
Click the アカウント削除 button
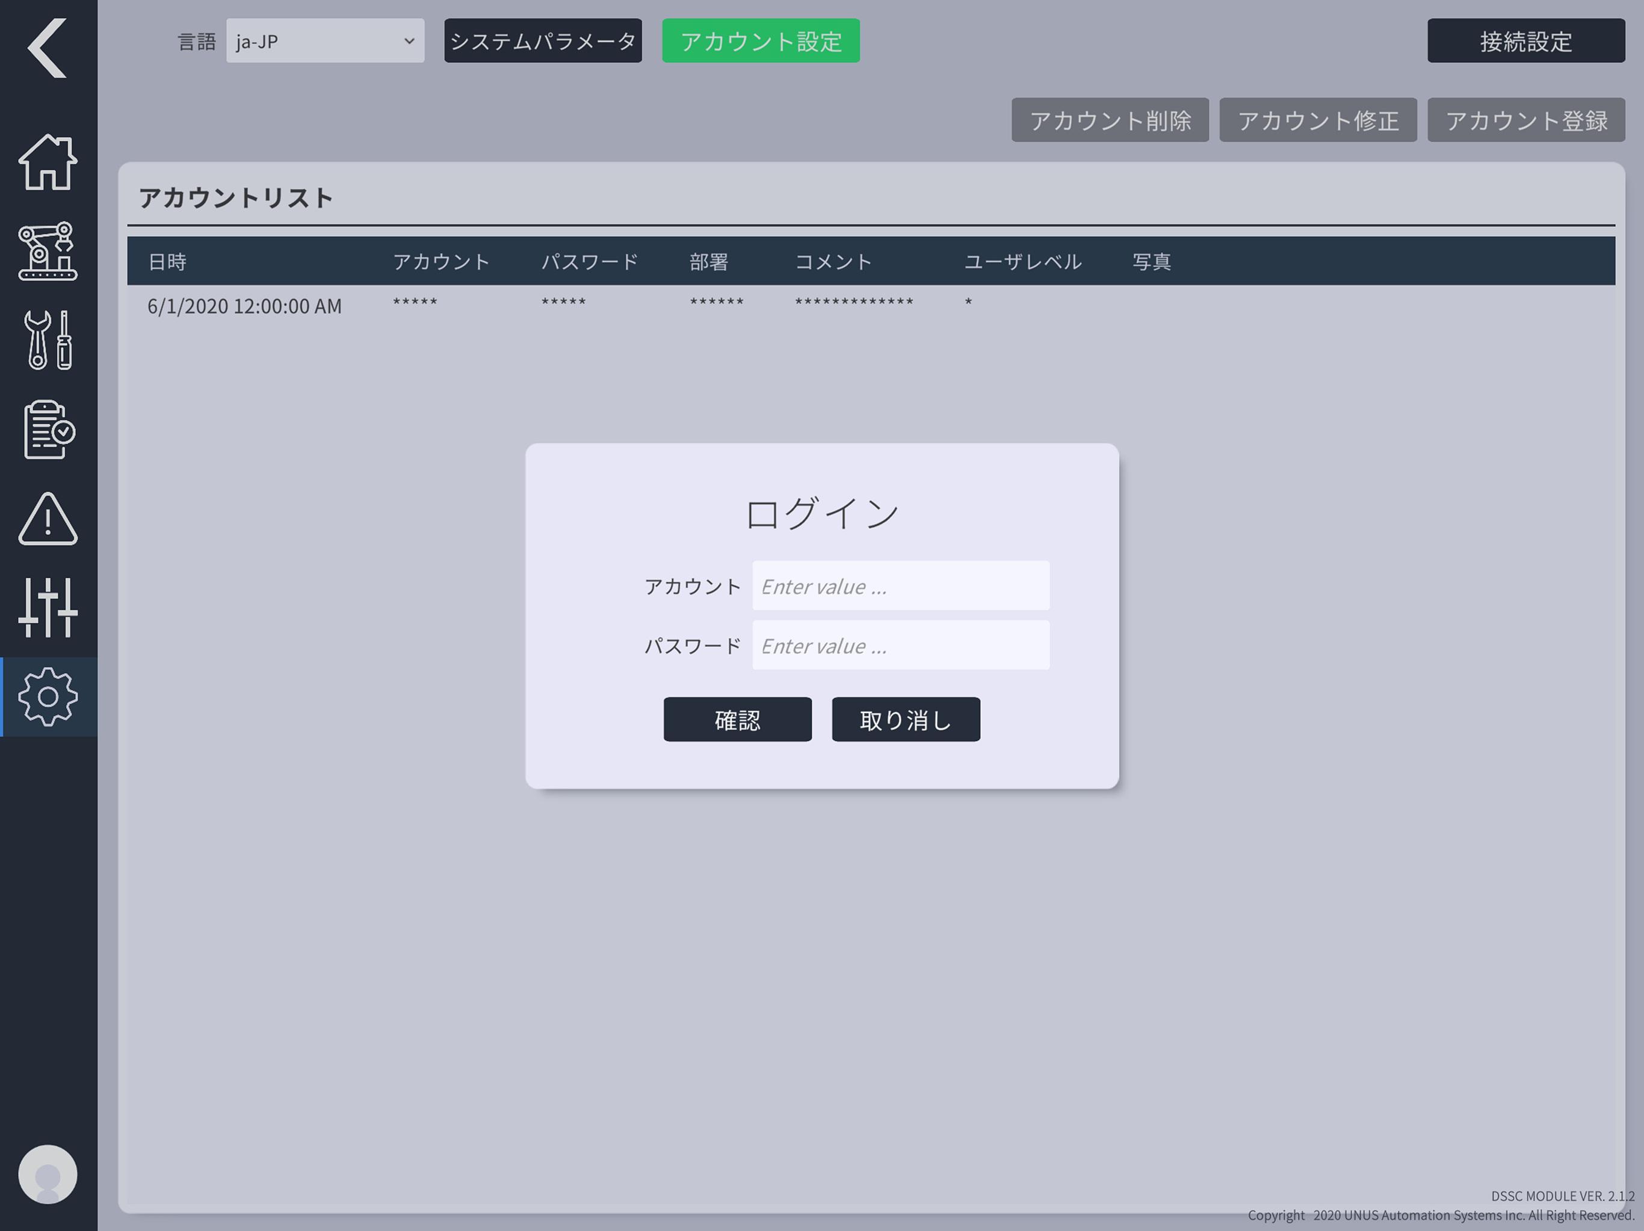coord(1110,120)
